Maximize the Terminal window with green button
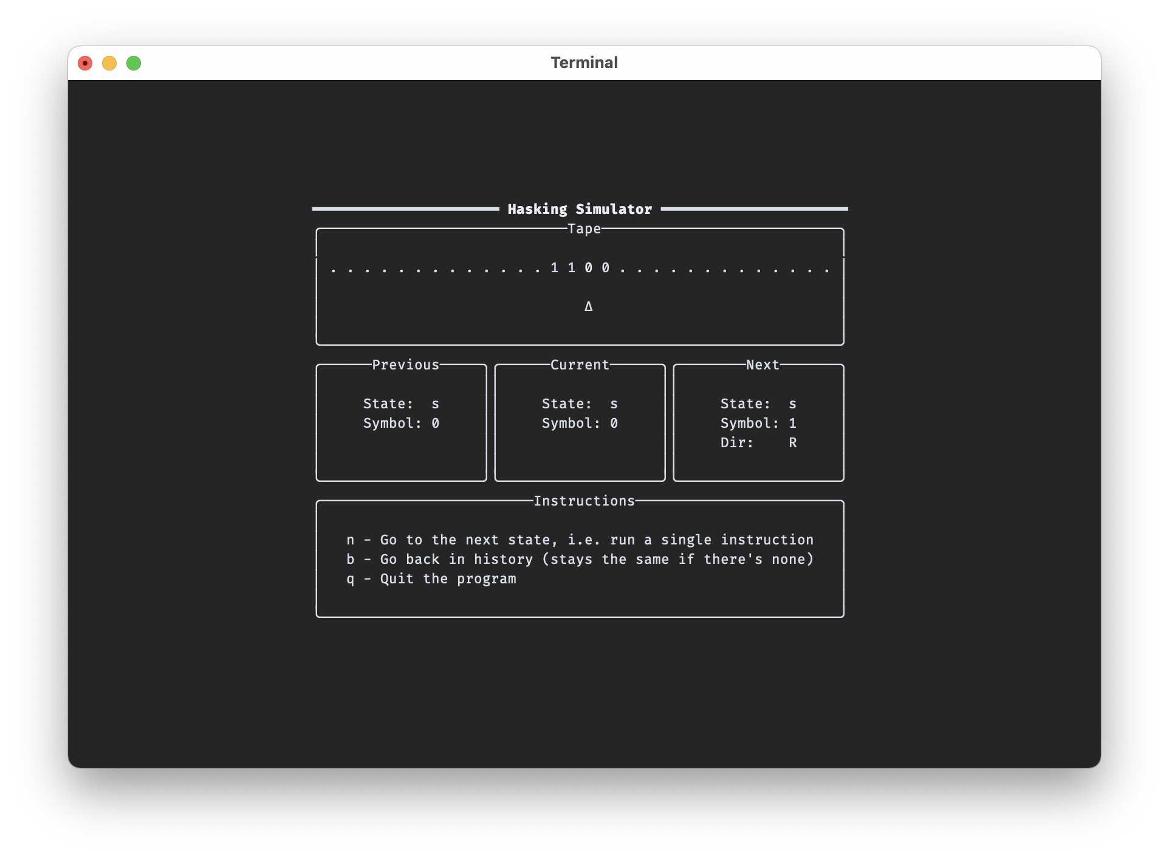Screen dimensions: 1169x858 click(134, 63)
